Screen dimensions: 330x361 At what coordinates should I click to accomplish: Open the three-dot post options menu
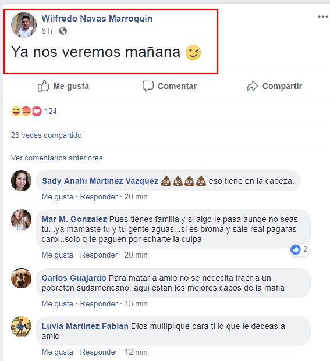click(322, 17)
